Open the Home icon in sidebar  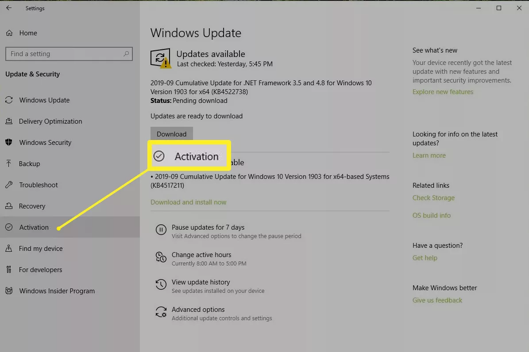tap(9, 33)
